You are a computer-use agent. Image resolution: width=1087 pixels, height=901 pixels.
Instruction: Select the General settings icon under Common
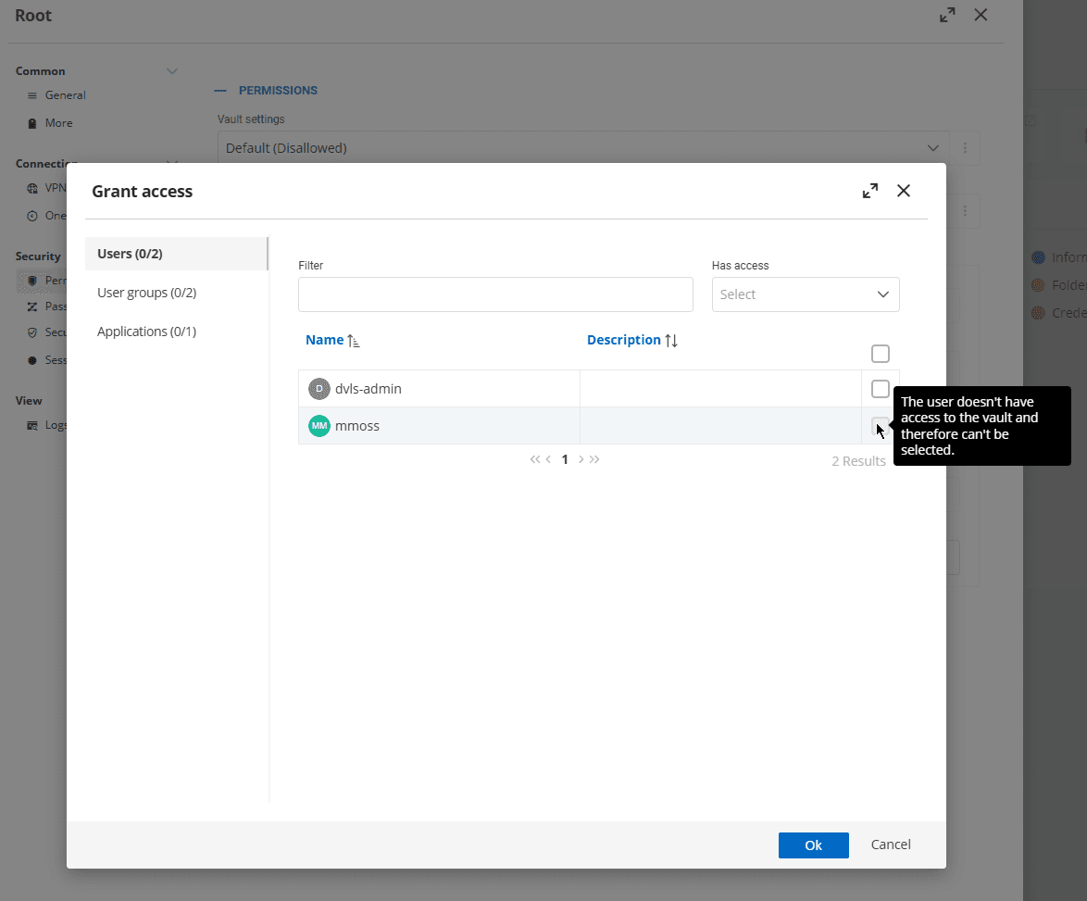pyautogui.click(x=32, y=94)
